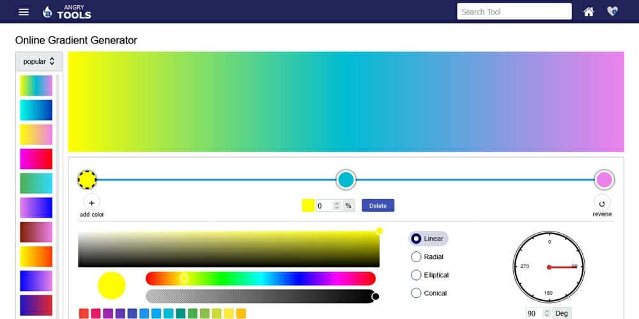The height and width of the screenshot is (319, 639).
Task: Choose the cyan to blue preset gradient
Action: [36, 110]
